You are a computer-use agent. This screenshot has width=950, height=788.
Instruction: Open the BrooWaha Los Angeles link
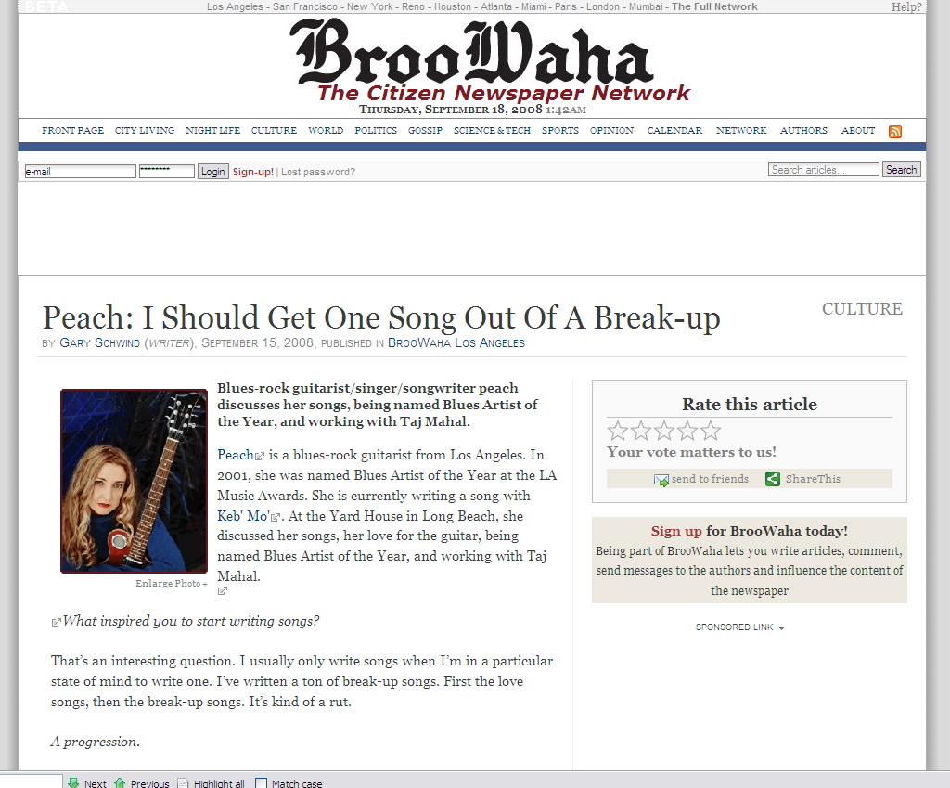tap(456, 343)
